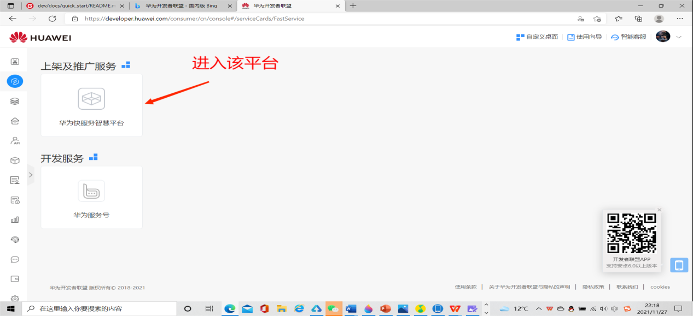Open the cookies footer link
The width and height of the screenshot is (693, 316).
coord(660,287)
